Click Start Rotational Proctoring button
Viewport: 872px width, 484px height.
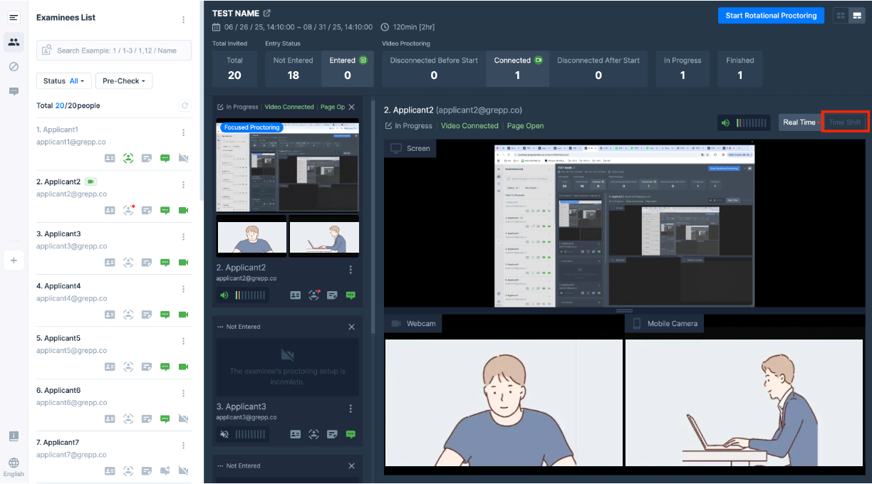[771, 16]
